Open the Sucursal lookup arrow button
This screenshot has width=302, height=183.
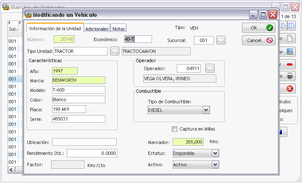[x=221, y=40]
